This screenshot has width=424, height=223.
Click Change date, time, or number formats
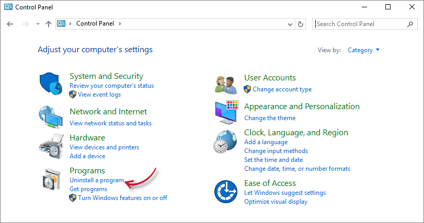tap(297, 169)
